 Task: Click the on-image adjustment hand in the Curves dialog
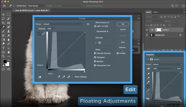pyautogui.click(x=40, y=77)
